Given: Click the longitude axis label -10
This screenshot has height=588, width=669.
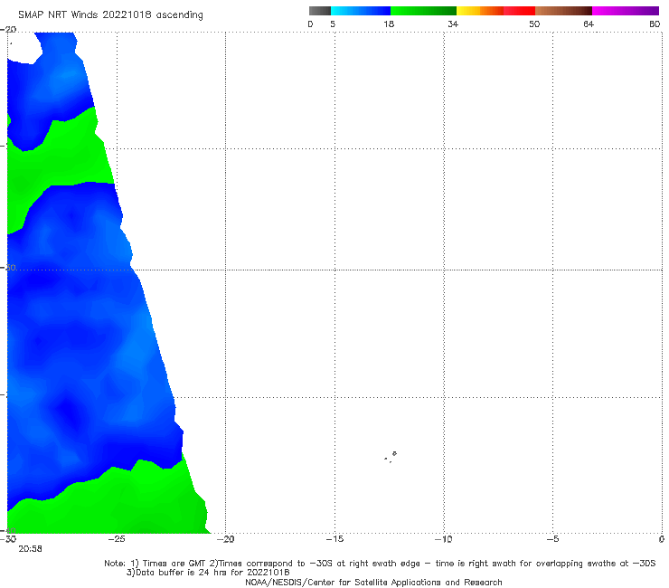Looking at the screenshot, I should tap(443, 539).
